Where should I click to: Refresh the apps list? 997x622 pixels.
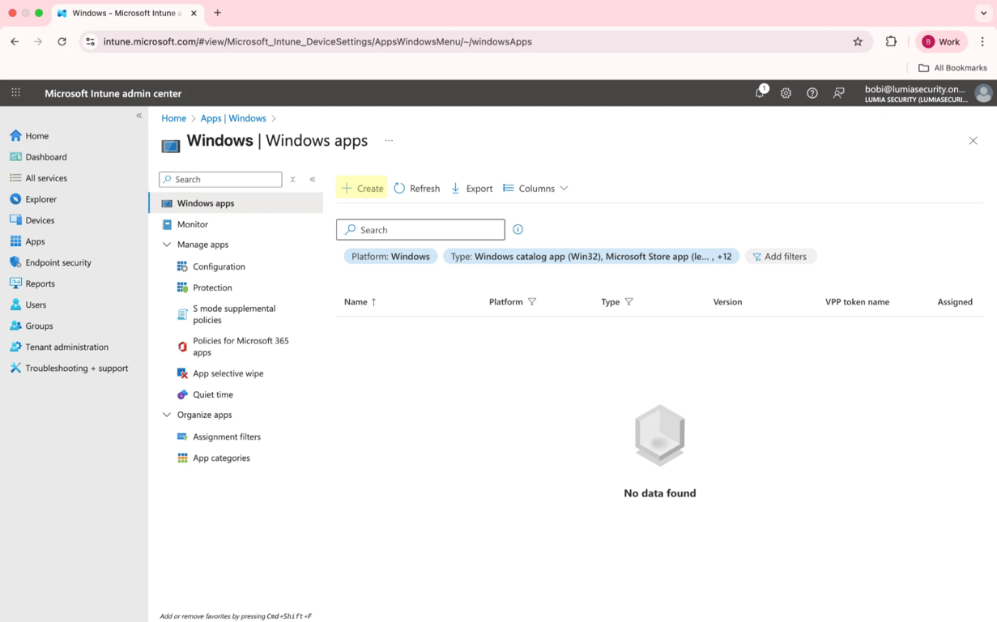tap(417, 188)
